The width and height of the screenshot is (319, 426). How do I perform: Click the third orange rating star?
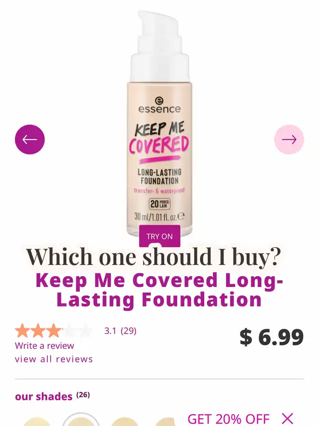pyautogui.click(x=54, y=331)
